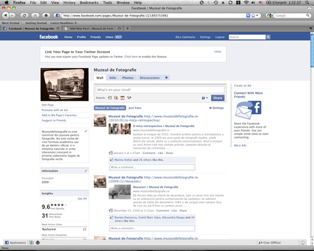The image size is (314, 251).
Task: Switch to the Info tab
Action: click(113, 78)
